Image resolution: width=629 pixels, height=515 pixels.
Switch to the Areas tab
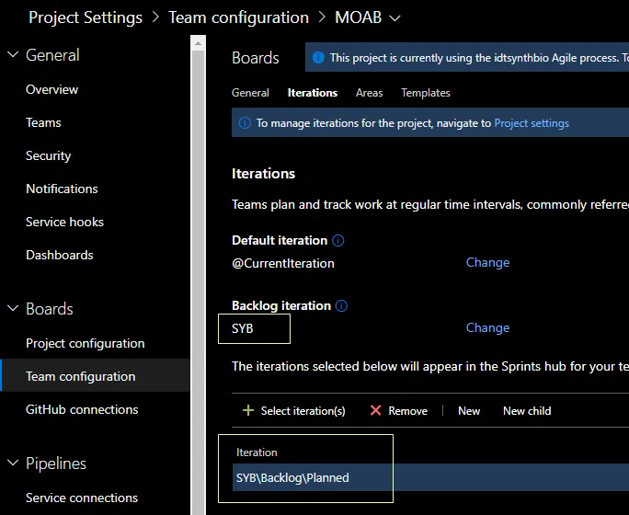369,93
